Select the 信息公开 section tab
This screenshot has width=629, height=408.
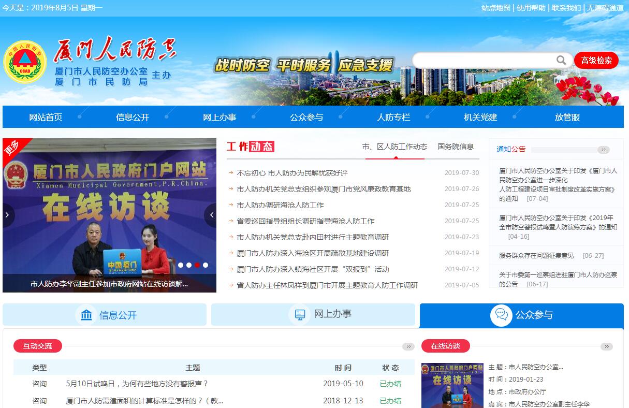coord(105,315)
